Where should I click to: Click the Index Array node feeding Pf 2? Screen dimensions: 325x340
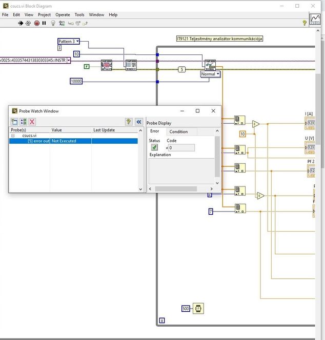click(x=240, y=168)
